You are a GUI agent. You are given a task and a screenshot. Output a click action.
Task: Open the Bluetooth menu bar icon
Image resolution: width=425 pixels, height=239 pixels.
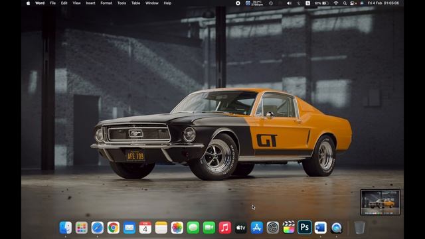pyautogui.click(x=299, y=3)
